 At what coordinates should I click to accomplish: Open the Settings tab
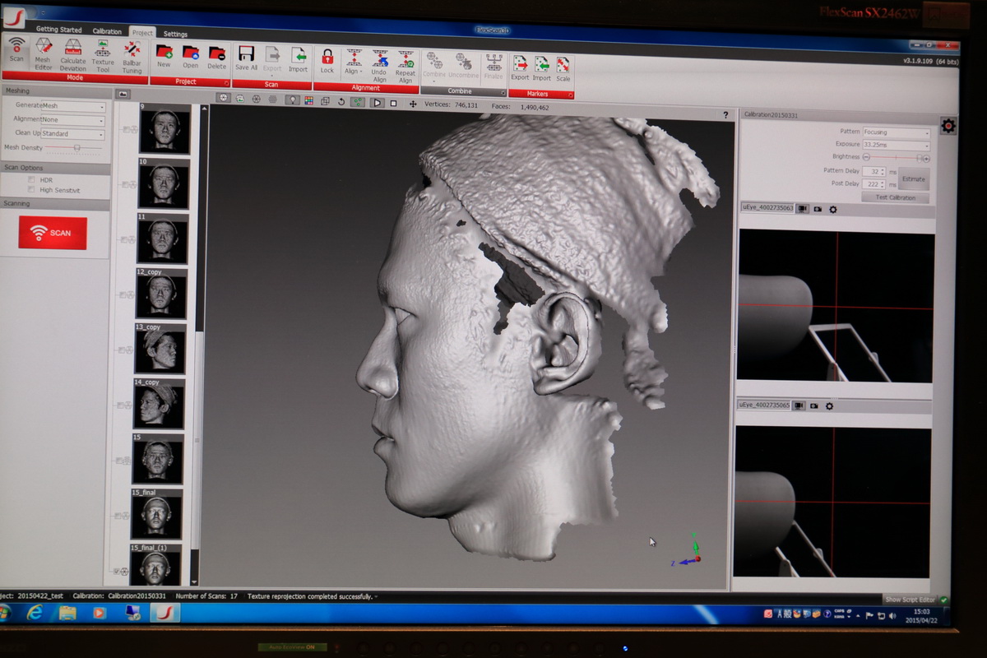175,34
